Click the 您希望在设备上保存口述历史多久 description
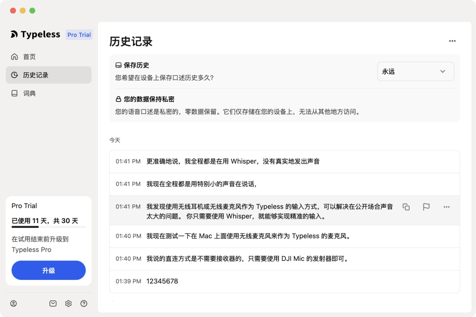The height and width of the screenshot is (317, 476). [164, 78]
